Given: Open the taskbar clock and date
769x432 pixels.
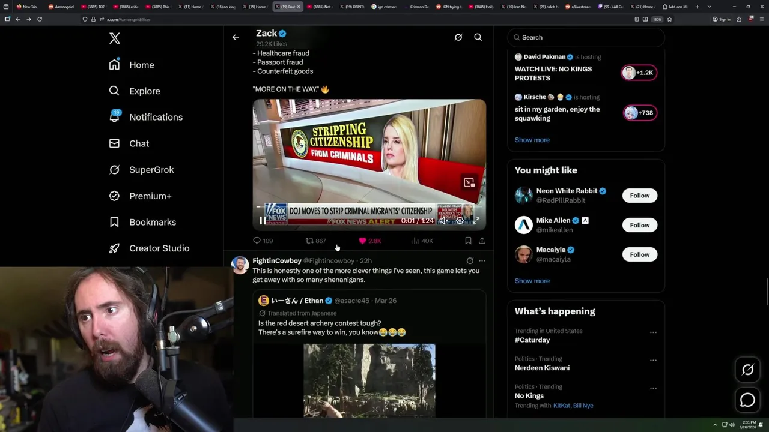Looking at the screenshot, I should pyautogui.click(x=747, y=425).
